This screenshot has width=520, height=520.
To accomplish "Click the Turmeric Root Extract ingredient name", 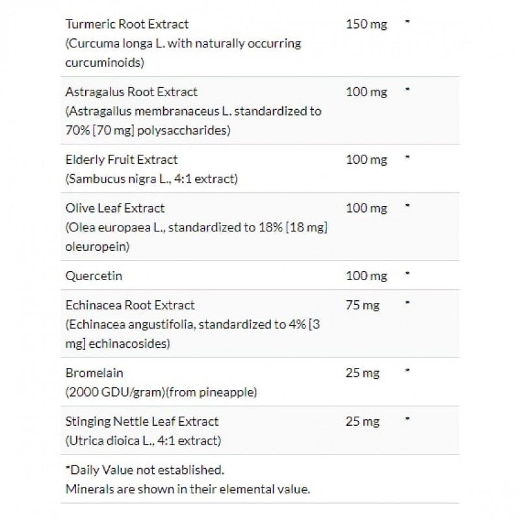I will [127, 24].
